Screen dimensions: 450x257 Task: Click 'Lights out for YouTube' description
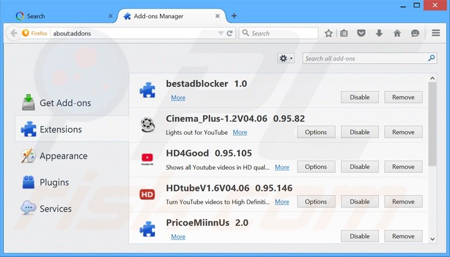(197, 132)
